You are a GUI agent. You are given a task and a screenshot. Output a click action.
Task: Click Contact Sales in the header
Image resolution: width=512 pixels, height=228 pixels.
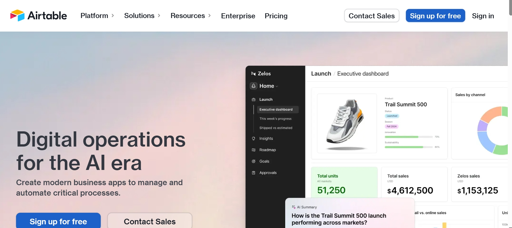coord(372,16)
